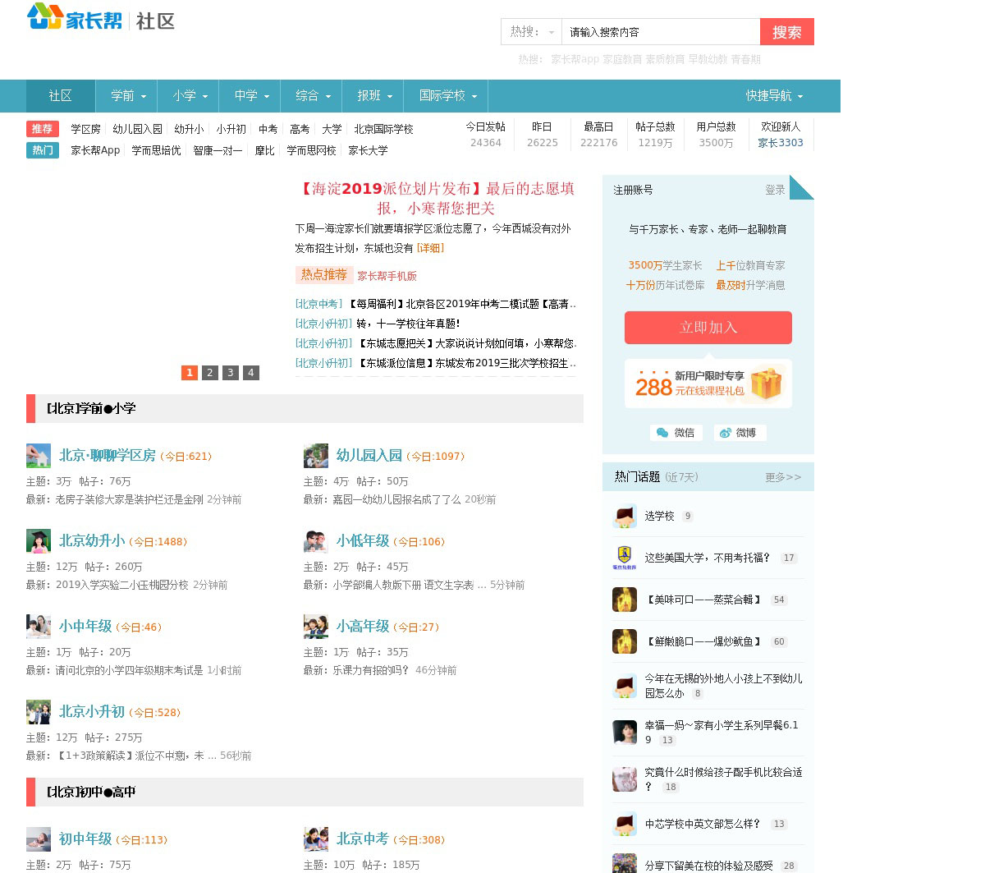Open the 288元 gift pack banner

point(708,384)
